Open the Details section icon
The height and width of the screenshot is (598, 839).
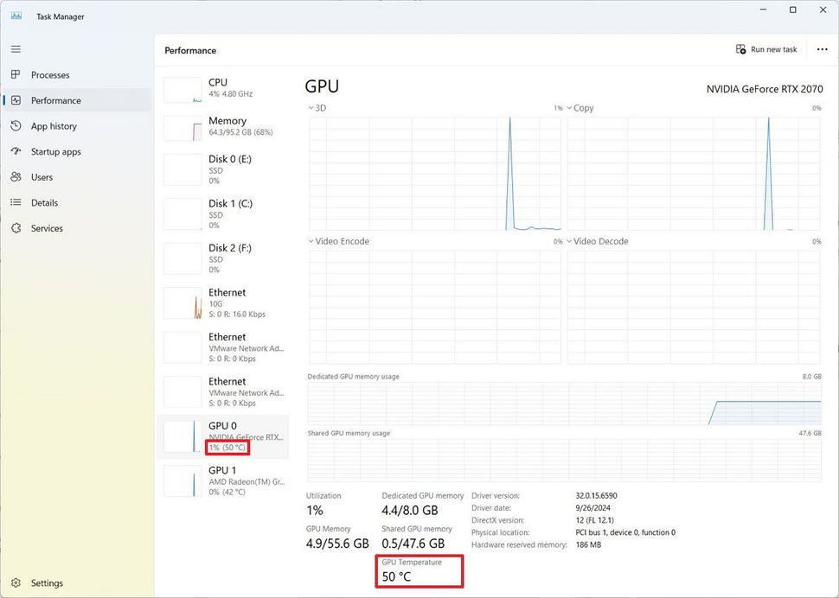16,202
